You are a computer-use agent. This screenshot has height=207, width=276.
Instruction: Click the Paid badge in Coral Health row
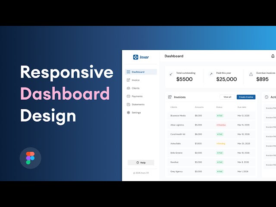click(220, 134)
